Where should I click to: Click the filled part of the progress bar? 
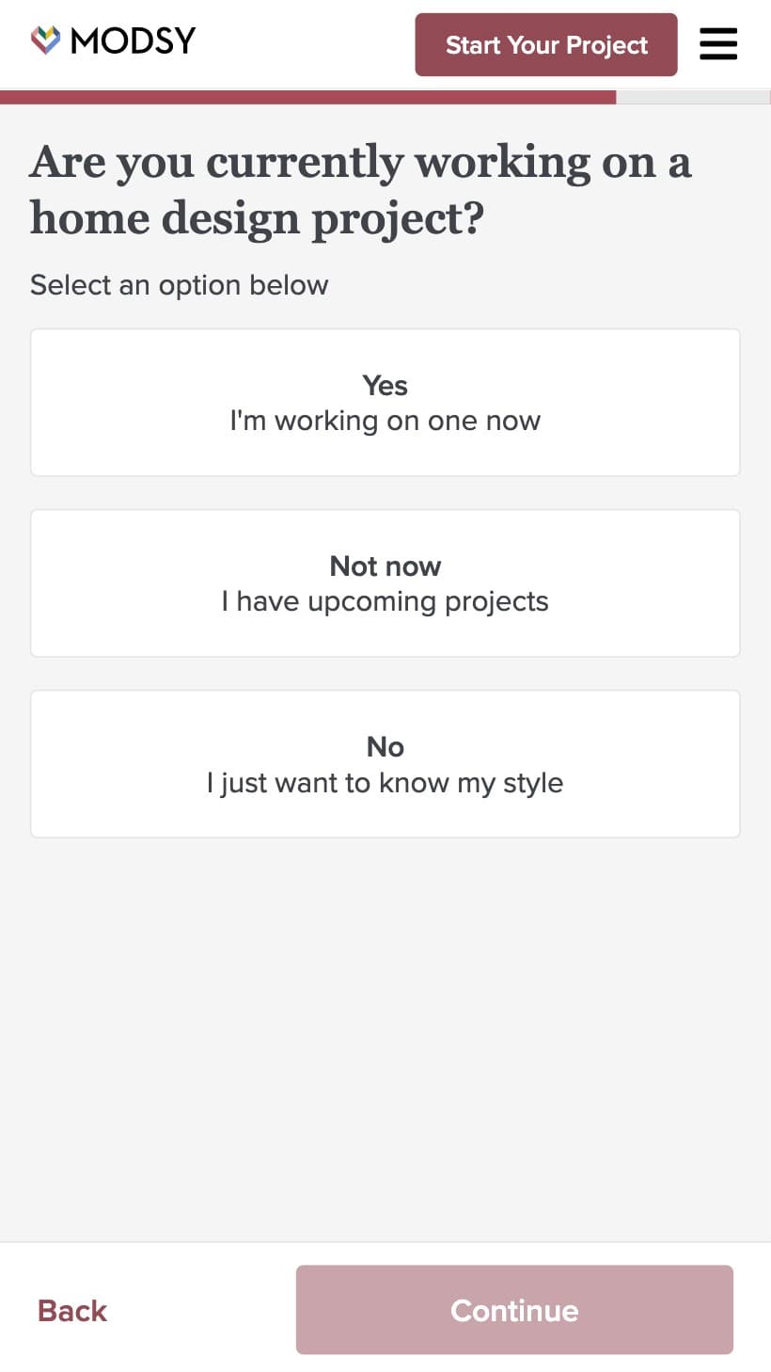point(308,97)
